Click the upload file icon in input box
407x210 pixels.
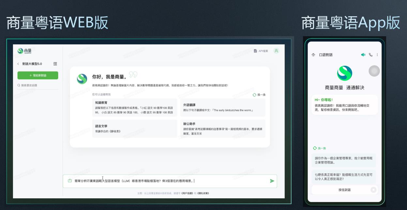tap(69, 181)
